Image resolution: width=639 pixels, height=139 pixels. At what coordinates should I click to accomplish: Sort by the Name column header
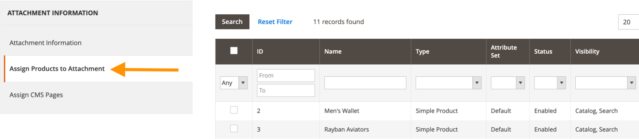pyautogui.click(x=365, y=51)
